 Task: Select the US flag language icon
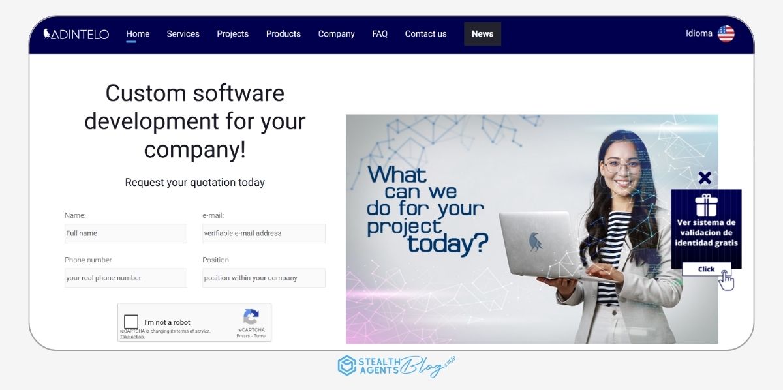pos(726,34)
